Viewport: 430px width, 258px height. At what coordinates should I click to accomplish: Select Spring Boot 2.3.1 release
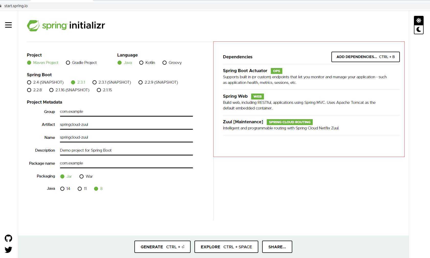click(x=78, y=82)
